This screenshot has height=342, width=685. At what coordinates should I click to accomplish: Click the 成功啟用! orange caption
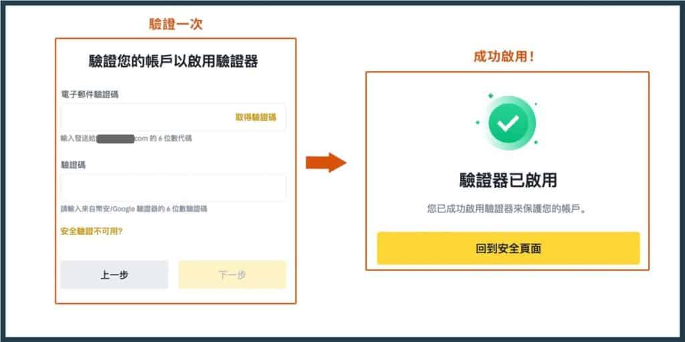[x=504, y=57]
